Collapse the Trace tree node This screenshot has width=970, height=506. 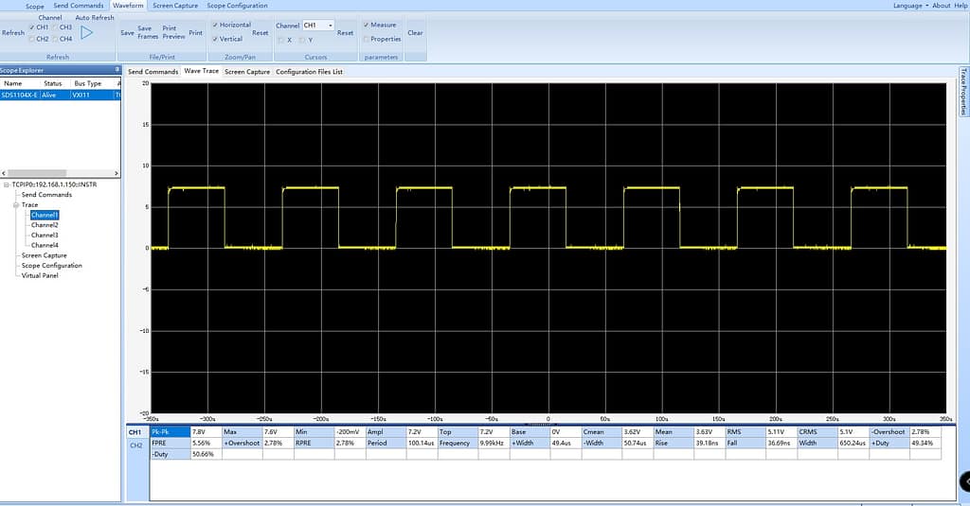point(15,204)
